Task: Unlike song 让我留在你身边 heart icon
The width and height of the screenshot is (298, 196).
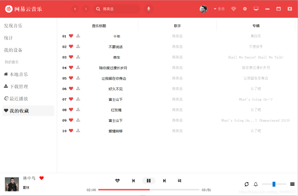Action: (x=71, y=78)
